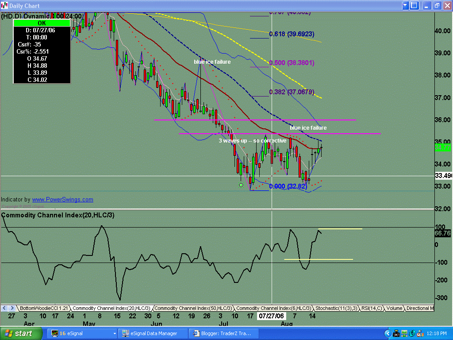
Task: Expand the eSignal taskbar group dropdown arrow
Action: 115,333
